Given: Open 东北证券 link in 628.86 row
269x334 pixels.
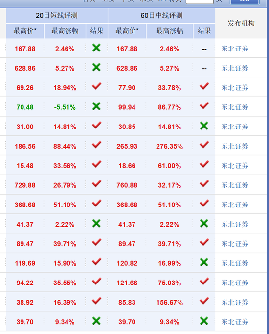Looking at the screenshot, I should (235, 68).
